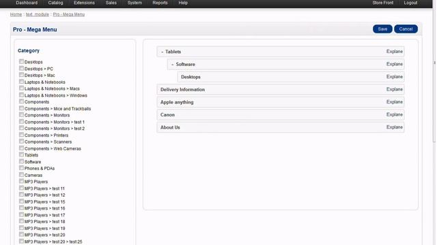Viewport: 437px width, 245px height.
Task: Check the Desktops category checkbox
Action: [21, 61]
